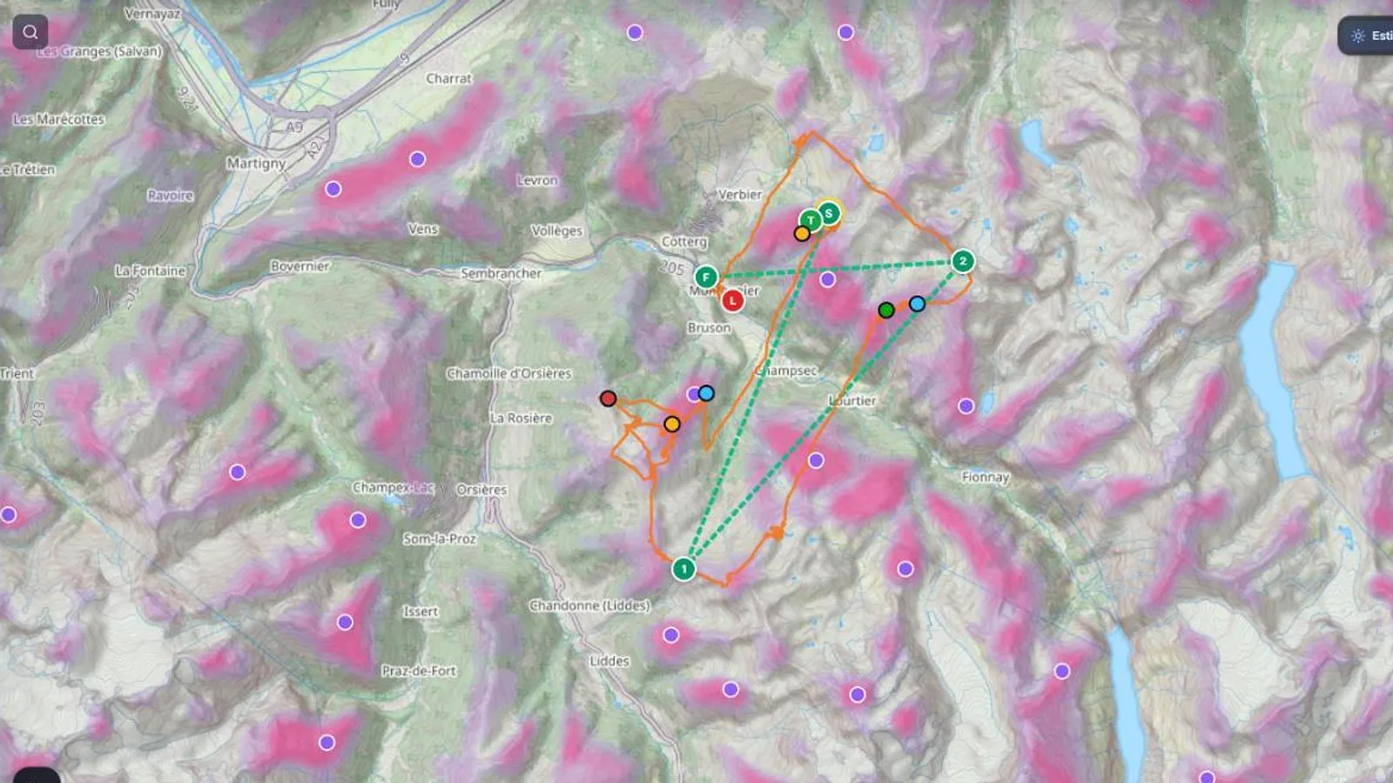
Task: Click the purple dot east of Chandonne (Liddes)
Action: 671,635
